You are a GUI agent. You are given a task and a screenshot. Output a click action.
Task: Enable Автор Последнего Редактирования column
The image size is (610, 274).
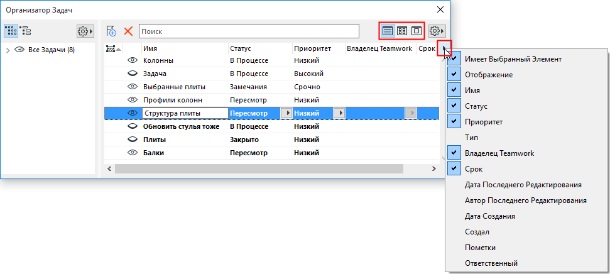(526, 200)
